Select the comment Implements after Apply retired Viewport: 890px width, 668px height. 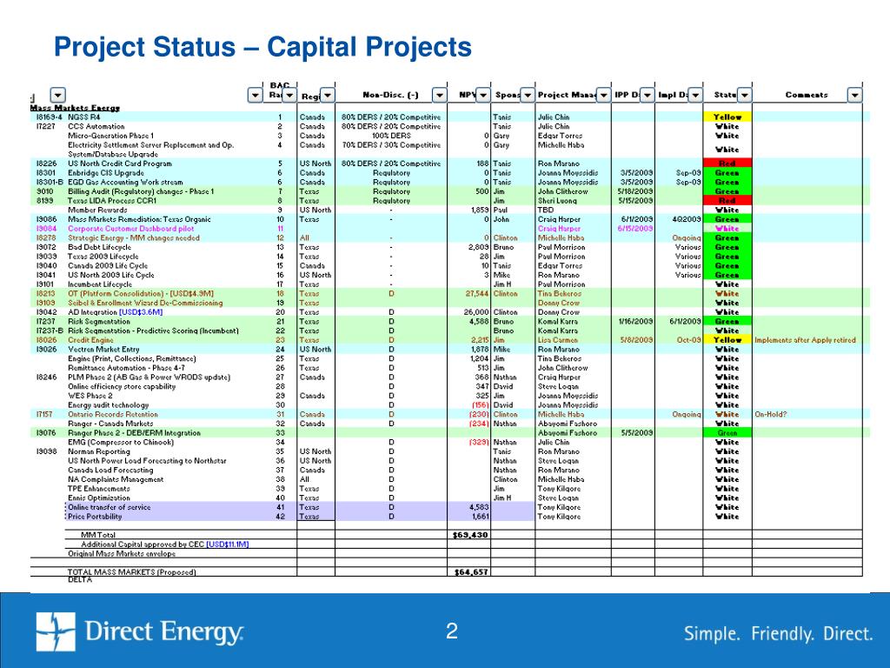[x=805, y=340]
